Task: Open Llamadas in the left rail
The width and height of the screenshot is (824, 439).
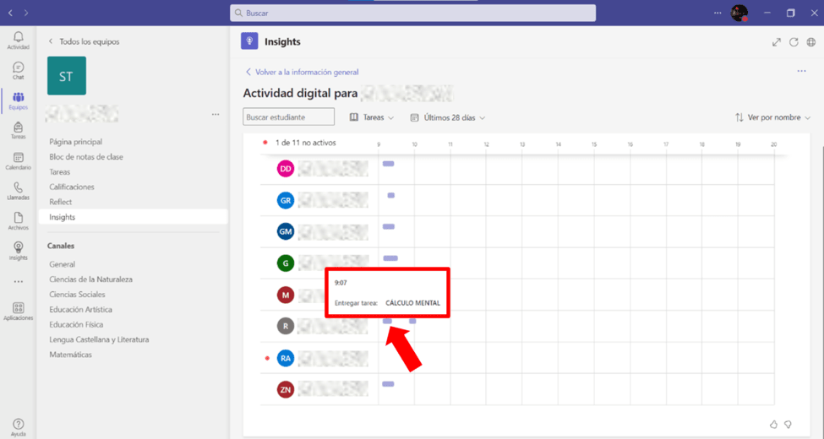Action: point(18,191)
